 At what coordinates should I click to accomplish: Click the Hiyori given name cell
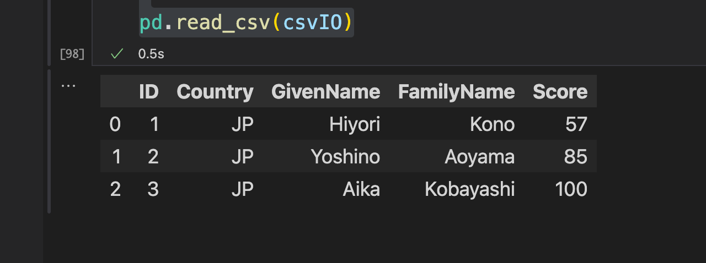point(355,125)
